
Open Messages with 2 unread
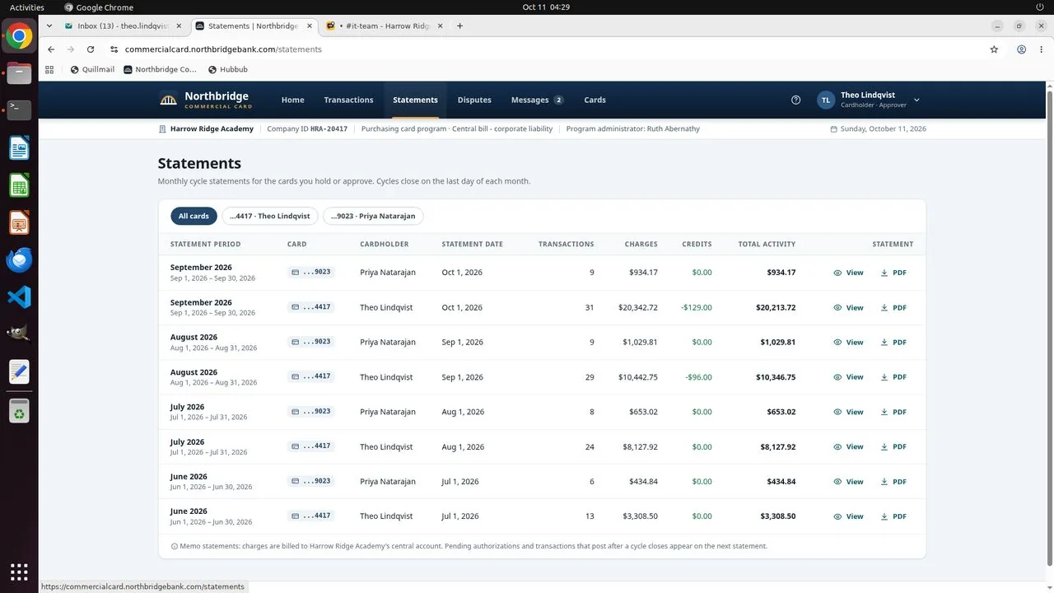537,100
